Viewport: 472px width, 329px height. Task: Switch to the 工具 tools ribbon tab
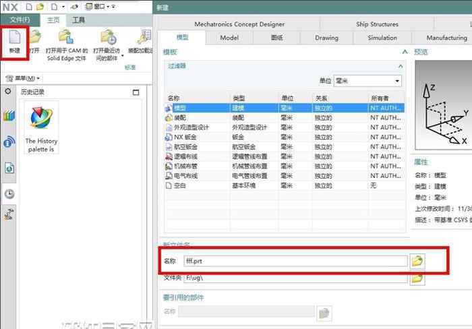point(79,20)
